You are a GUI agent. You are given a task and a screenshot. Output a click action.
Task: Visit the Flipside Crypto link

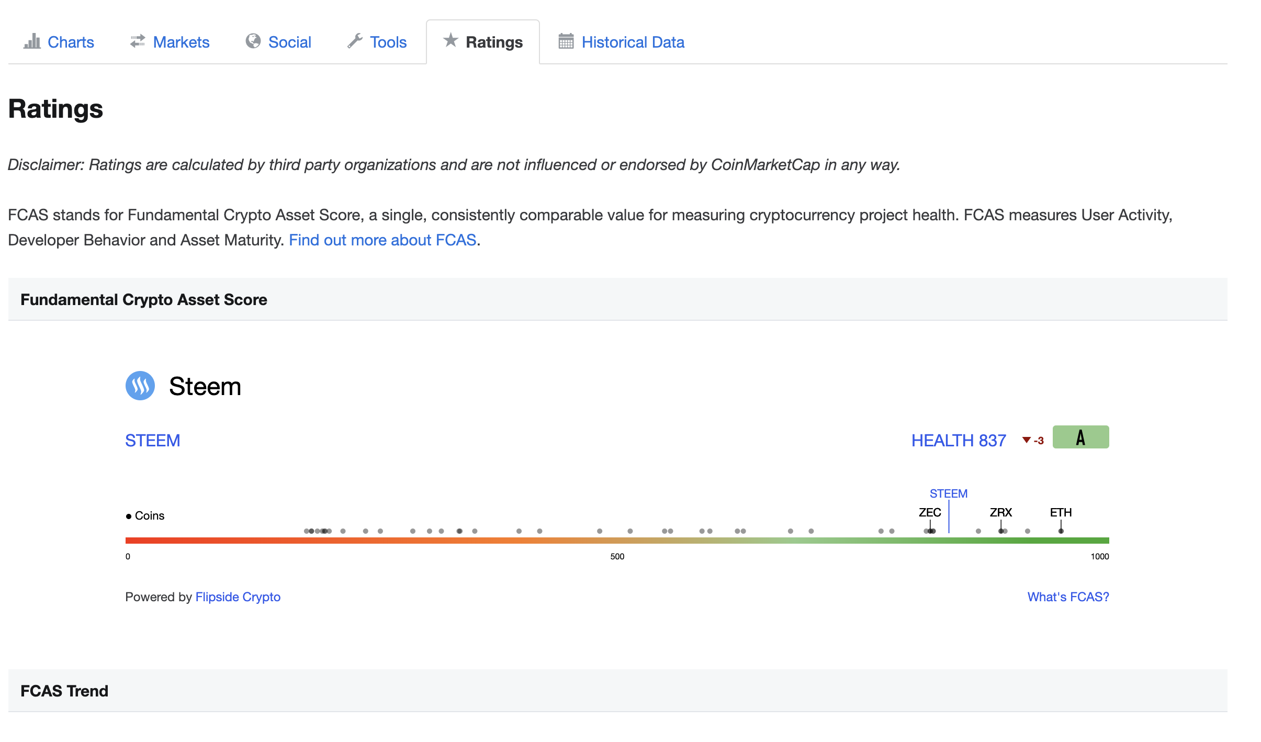[238, 597]
